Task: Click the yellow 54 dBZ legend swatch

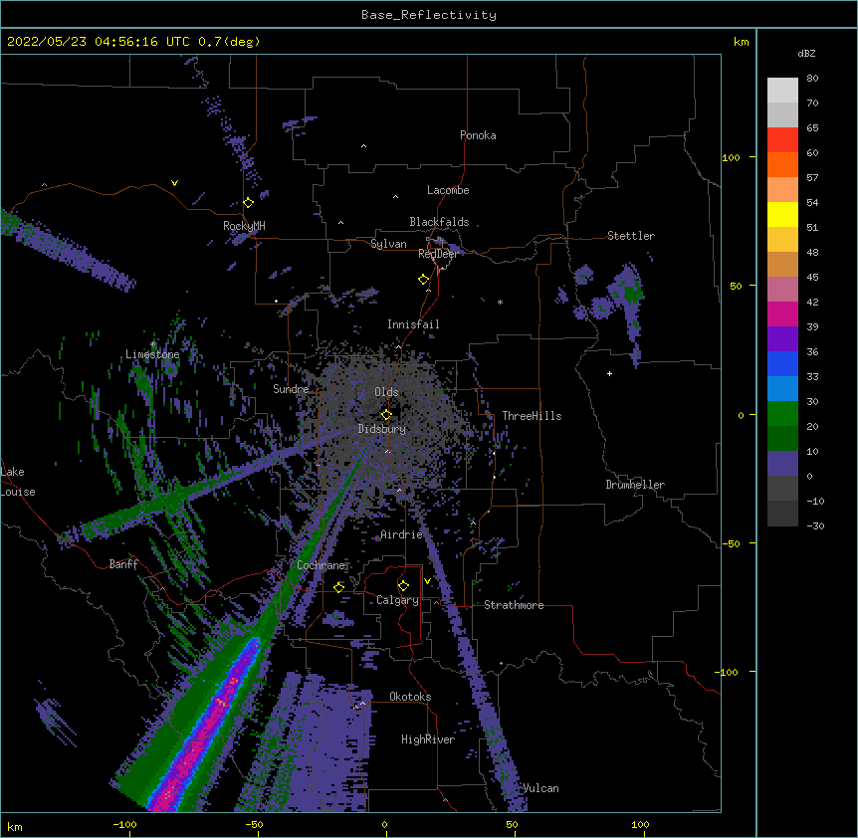Action: 782,214
